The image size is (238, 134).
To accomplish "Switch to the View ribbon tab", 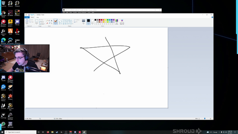I will (x=38, y=17).
